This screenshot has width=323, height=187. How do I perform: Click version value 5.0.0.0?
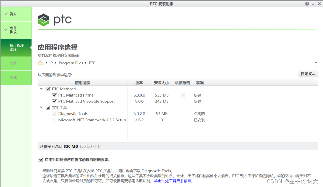139,95
